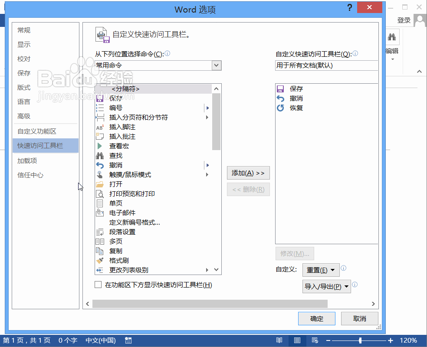Select the <分隔符> list entry

(153, 89)
